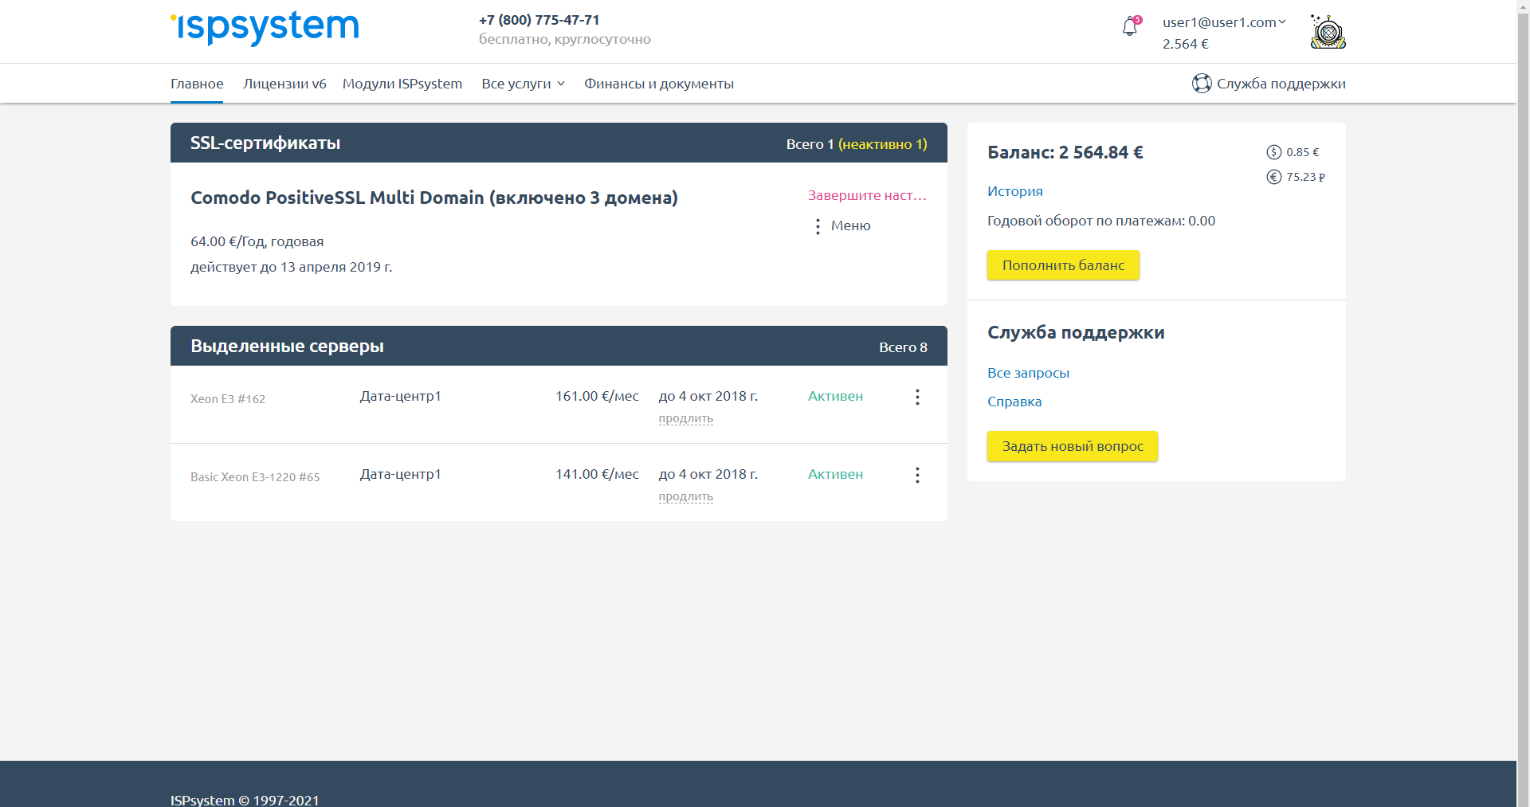Image resolution: width=1530 pixels, height=807 pixels.
Task: Open the user avatar image
Action: pyautogui.click(x=1328, y=32)
